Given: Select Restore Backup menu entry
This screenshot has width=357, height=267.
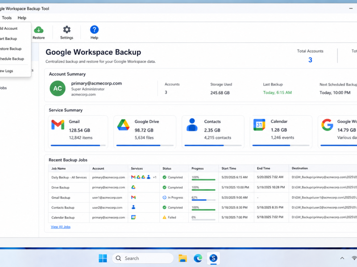Looking at the screenshot, I should pos(11,49).
